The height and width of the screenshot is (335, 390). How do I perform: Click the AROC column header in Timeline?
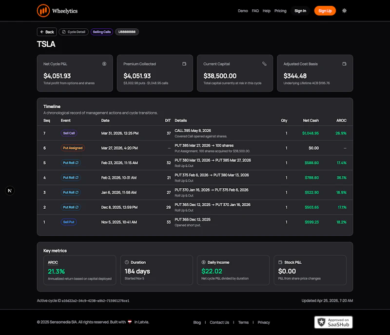tap(341, 120)
